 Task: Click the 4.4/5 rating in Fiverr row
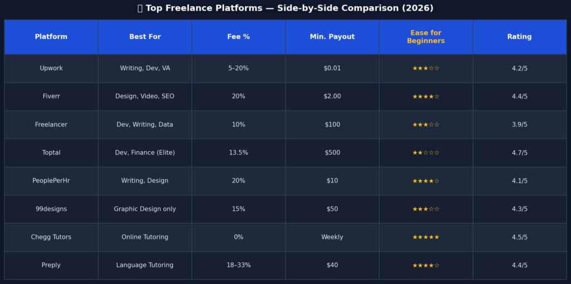[520, 96]
